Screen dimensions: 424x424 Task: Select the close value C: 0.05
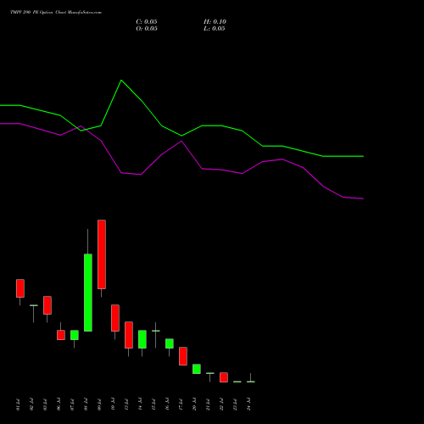(147, 22)
